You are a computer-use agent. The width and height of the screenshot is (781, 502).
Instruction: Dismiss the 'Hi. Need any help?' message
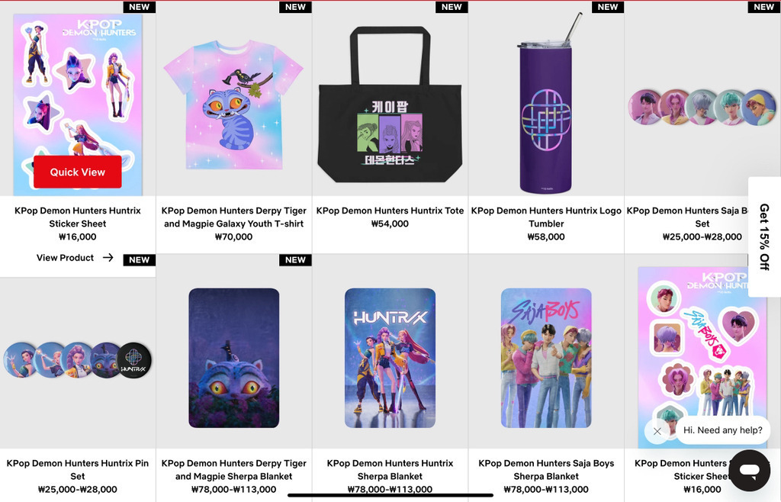tap(657, 431)
